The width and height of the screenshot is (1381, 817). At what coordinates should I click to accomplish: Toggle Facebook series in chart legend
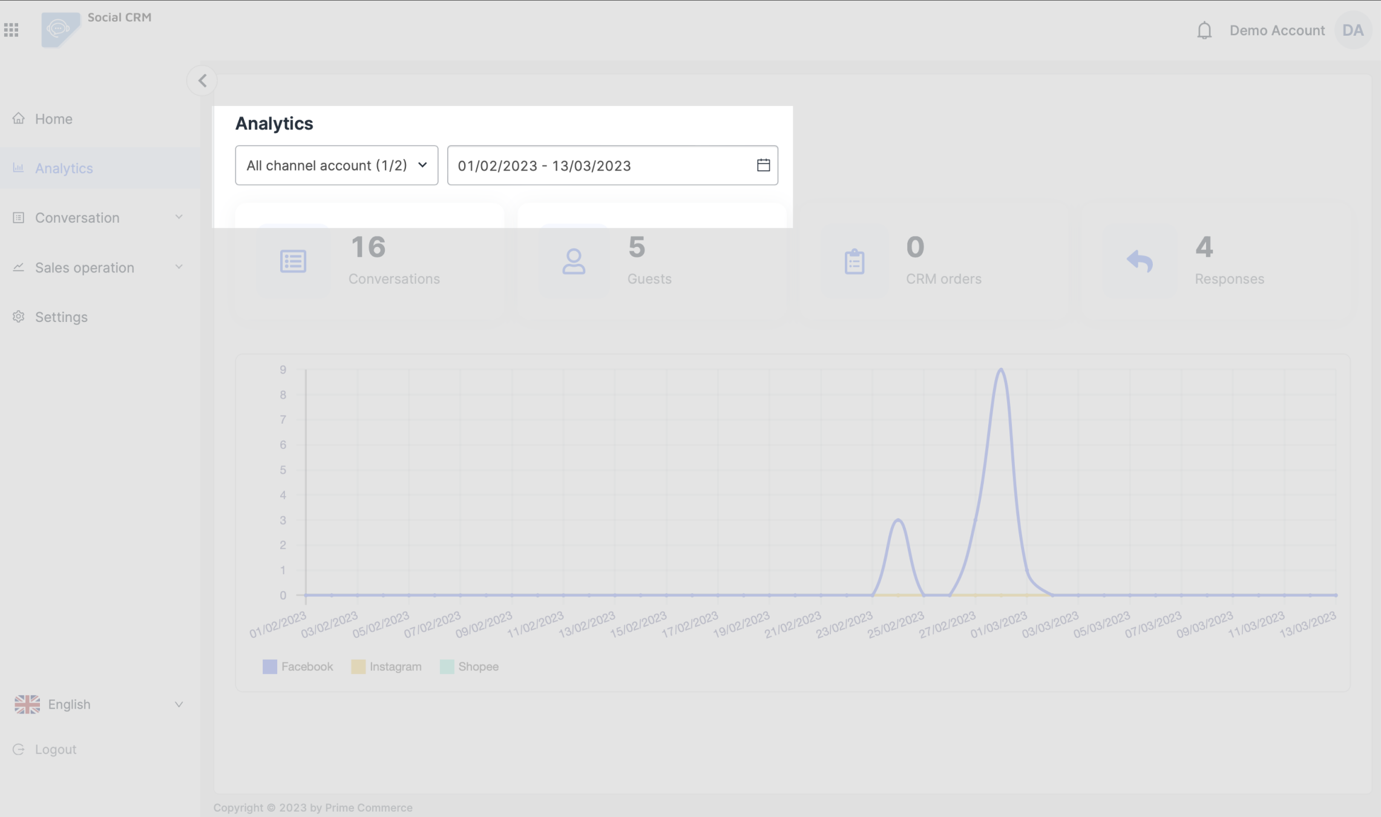[298, 666]
